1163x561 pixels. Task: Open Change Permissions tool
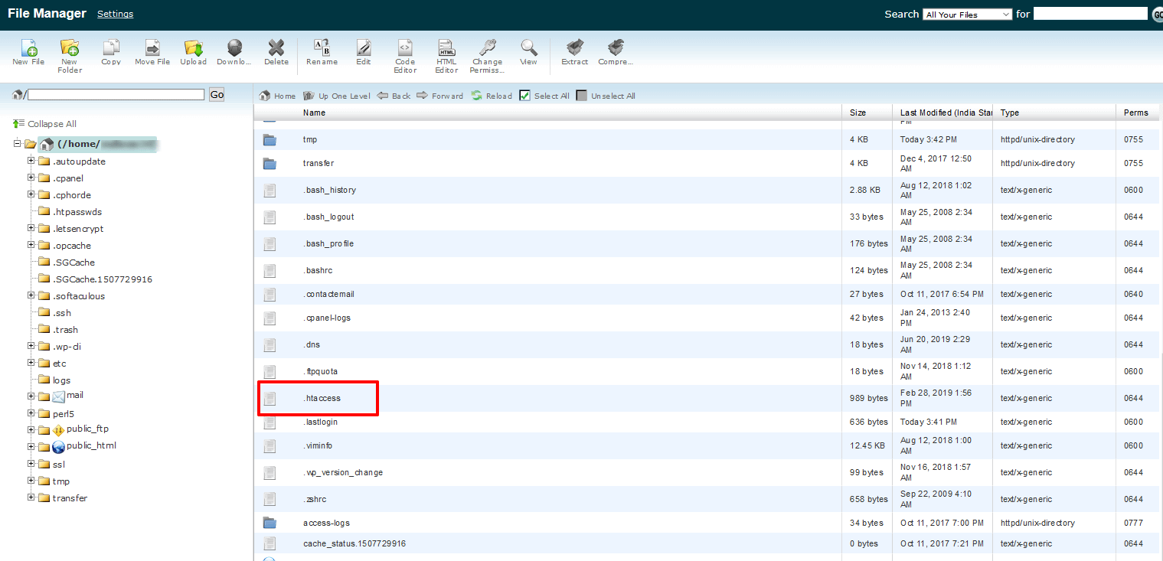[x=487, y=47]
